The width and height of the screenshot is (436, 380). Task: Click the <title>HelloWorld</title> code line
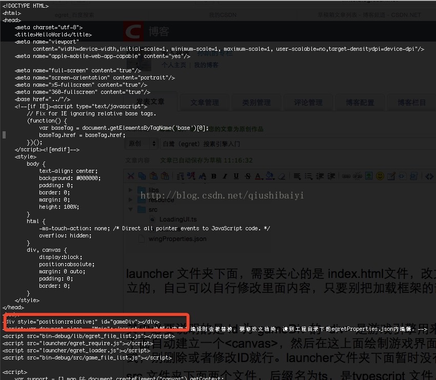[x=53, y=34]
